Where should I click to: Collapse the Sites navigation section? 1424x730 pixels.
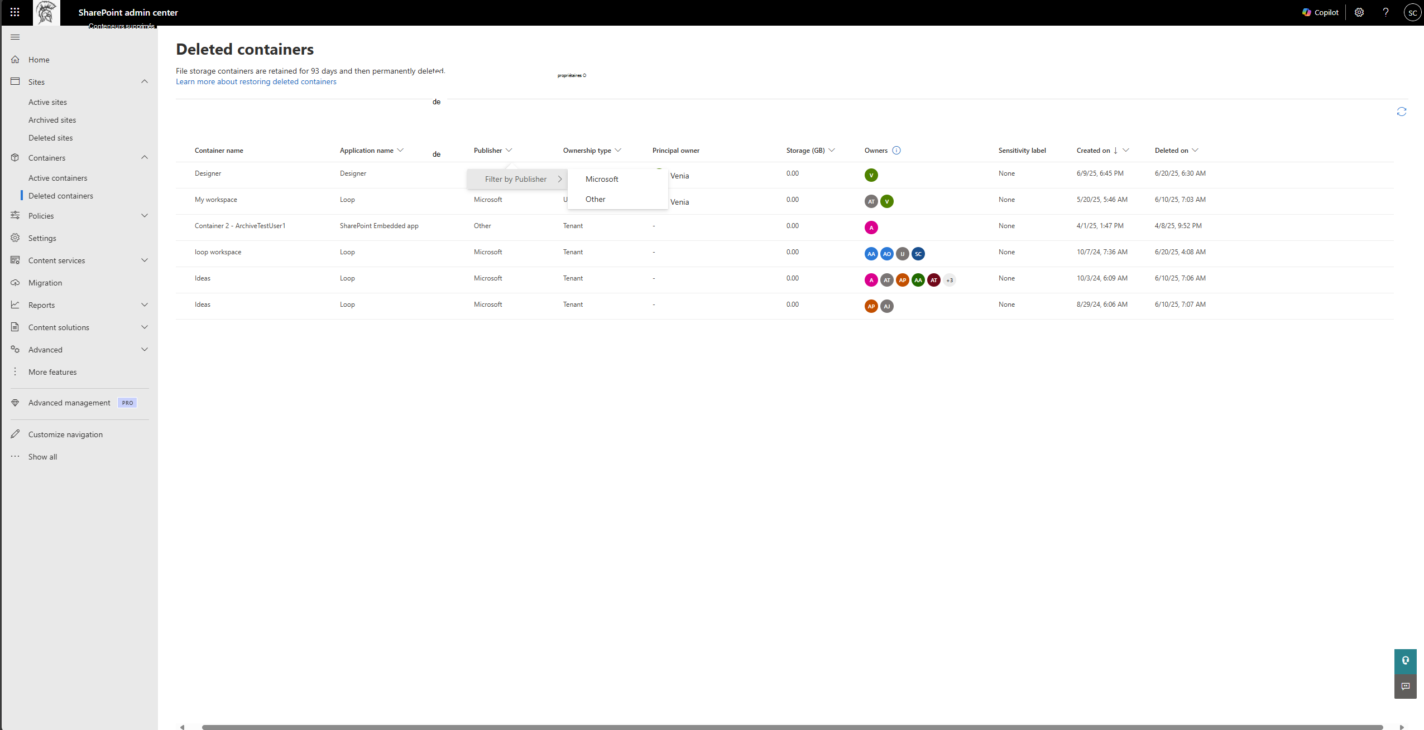145,82
